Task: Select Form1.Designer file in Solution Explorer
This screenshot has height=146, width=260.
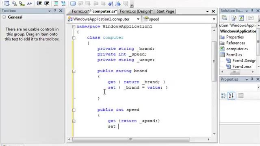Action: click(x=244, y=61)
